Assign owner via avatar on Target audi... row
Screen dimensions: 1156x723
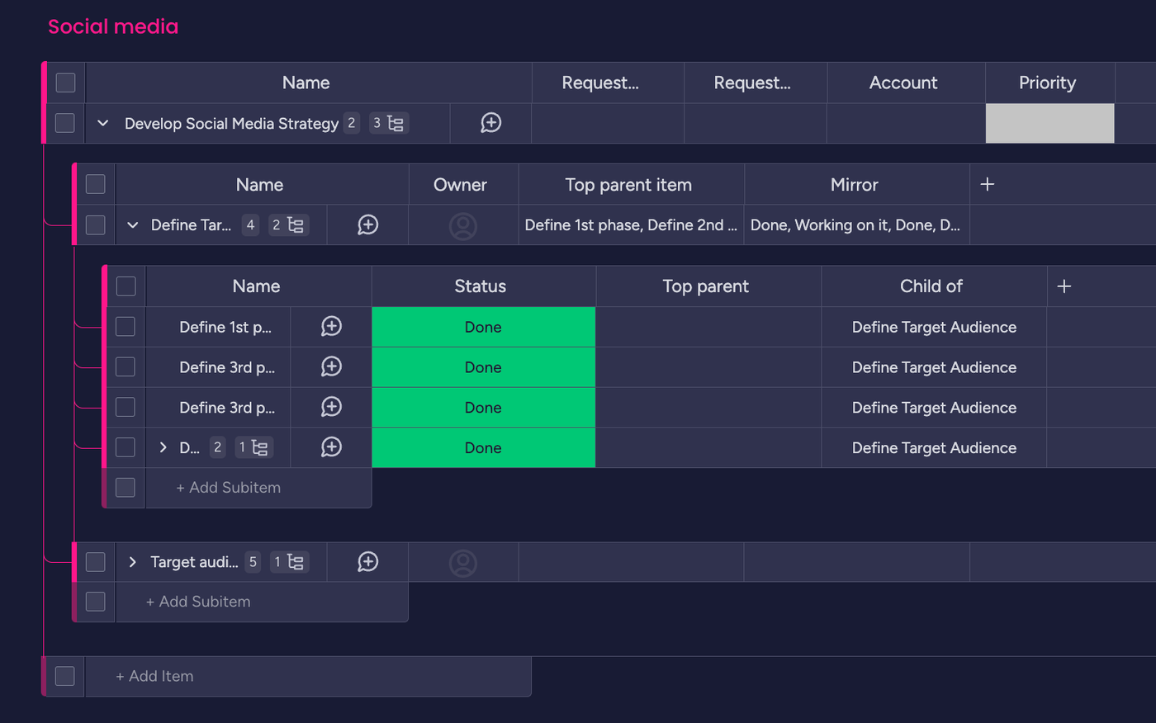coord(463,563)
